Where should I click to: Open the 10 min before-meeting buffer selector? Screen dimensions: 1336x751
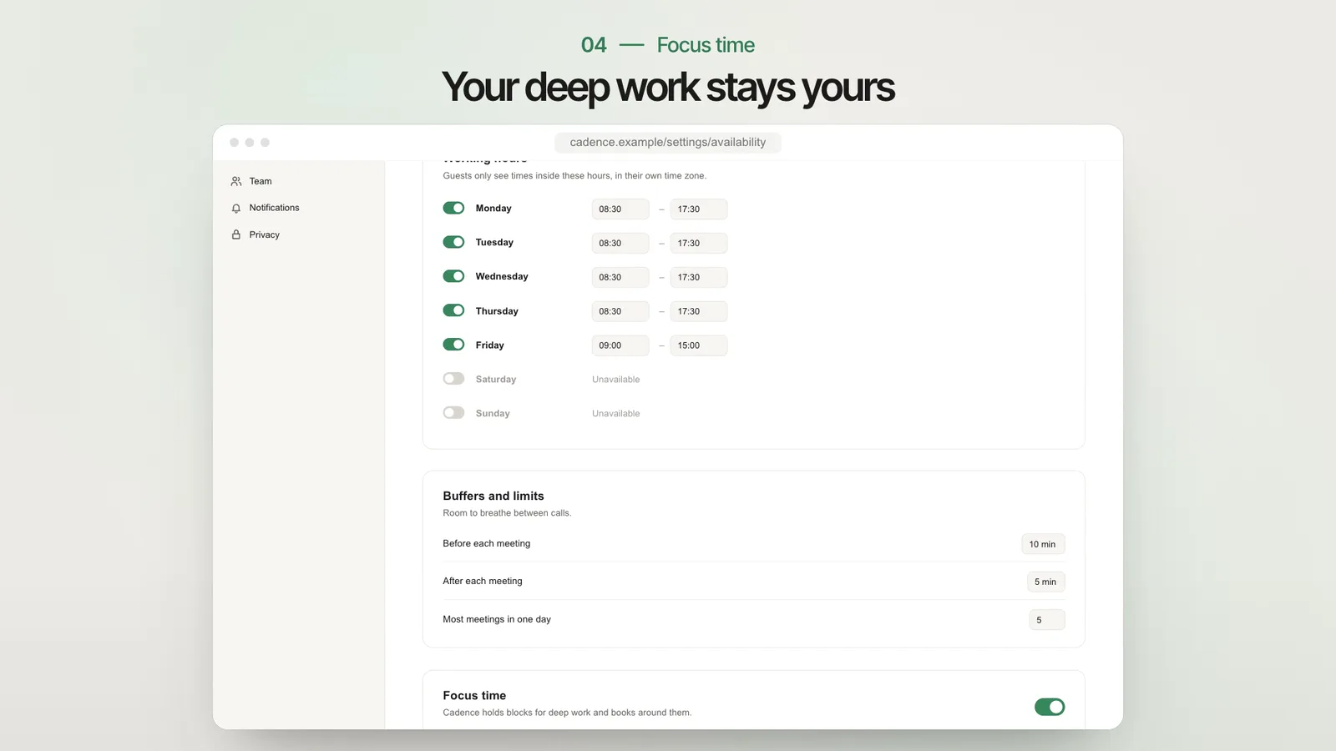coord(1043,544)
